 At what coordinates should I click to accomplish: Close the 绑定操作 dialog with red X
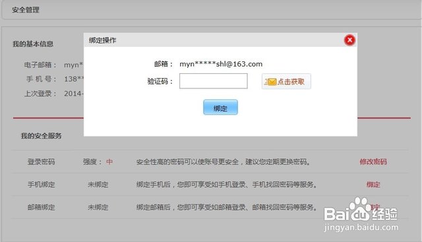tap(349, 40)
